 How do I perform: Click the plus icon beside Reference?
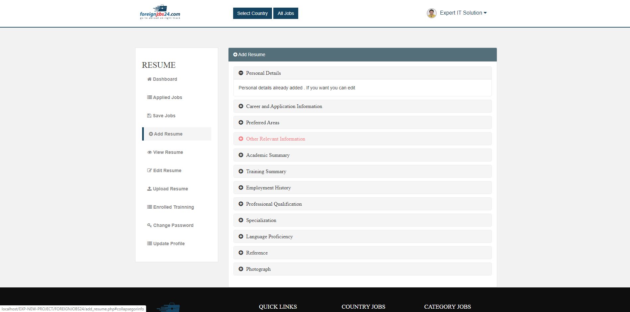pos(241,253)
